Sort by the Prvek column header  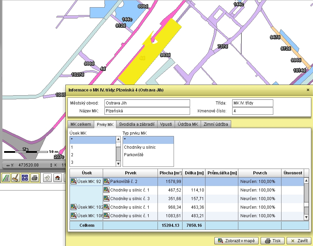(x=130, y=173)
